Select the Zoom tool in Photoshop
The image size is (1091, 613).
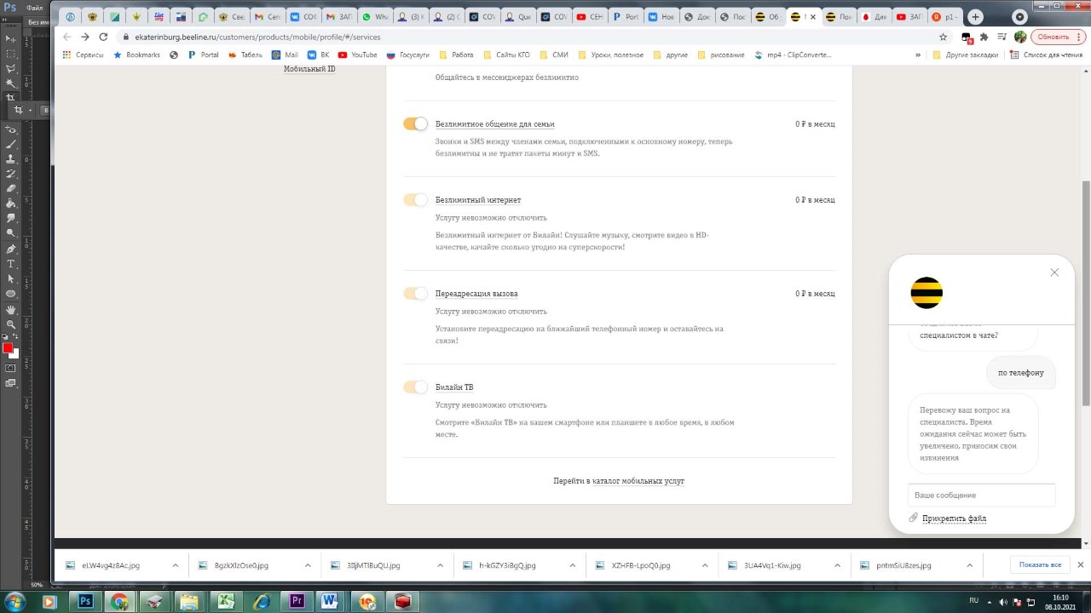click(11, 324)
